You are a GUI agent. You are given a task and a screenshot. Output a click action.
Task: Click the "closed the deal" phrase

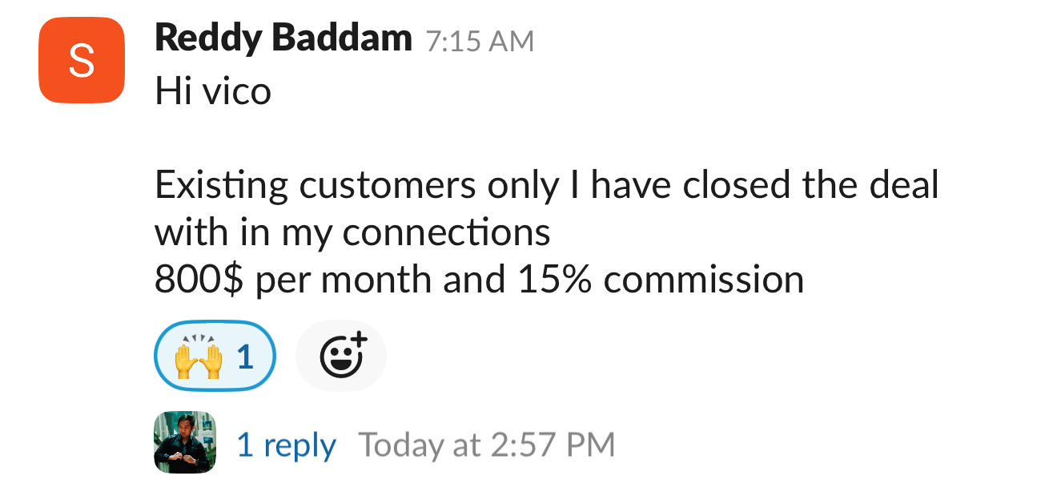[x=810, y=186]
